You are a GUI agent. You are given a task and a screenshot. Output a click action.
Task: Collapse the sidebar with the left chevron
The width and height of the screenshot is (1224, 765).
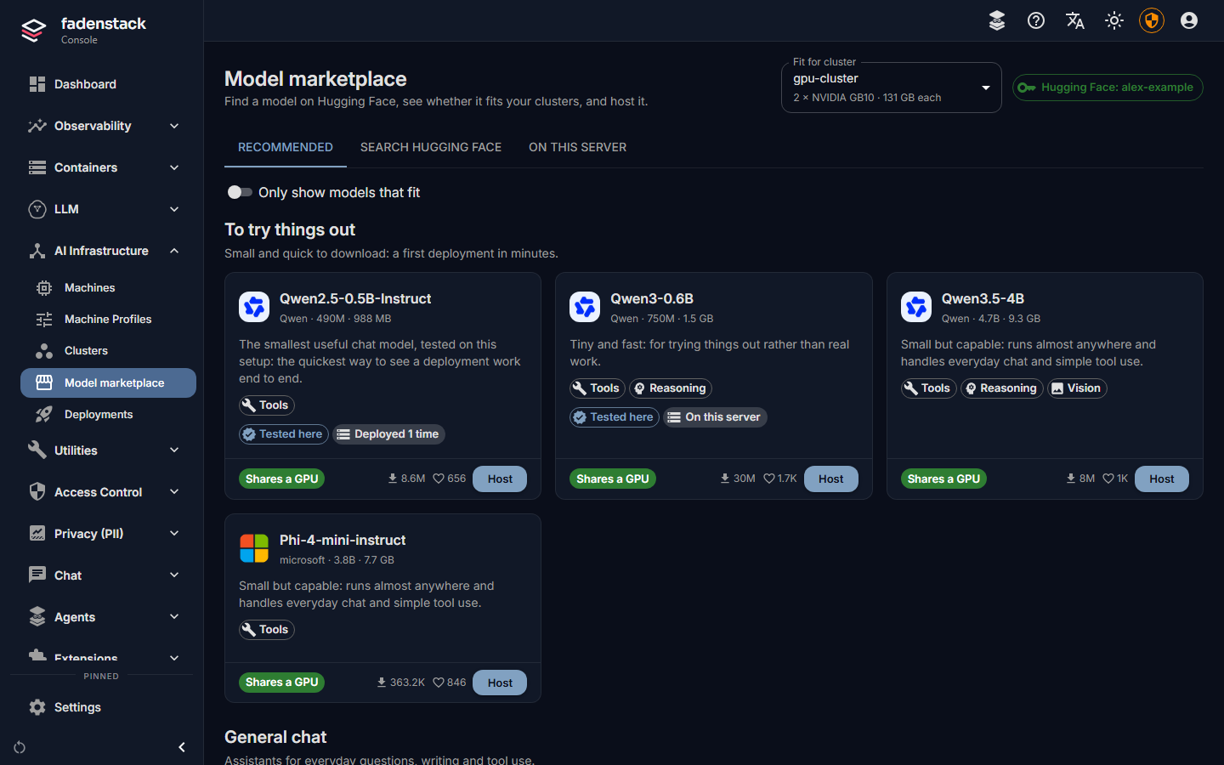pyautogui.click(x=182, y=747)
